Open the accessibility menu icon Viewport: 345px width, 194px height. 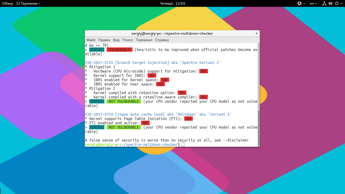[x=299, y=3]
